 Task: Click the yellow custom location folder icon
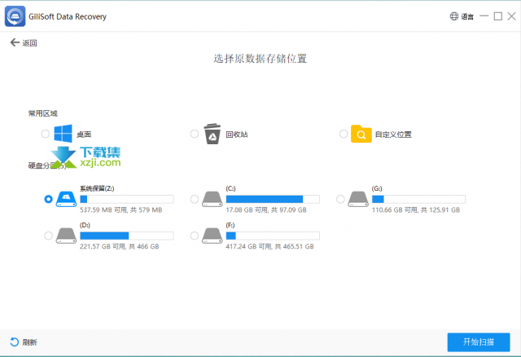click(x=361, y=134)
